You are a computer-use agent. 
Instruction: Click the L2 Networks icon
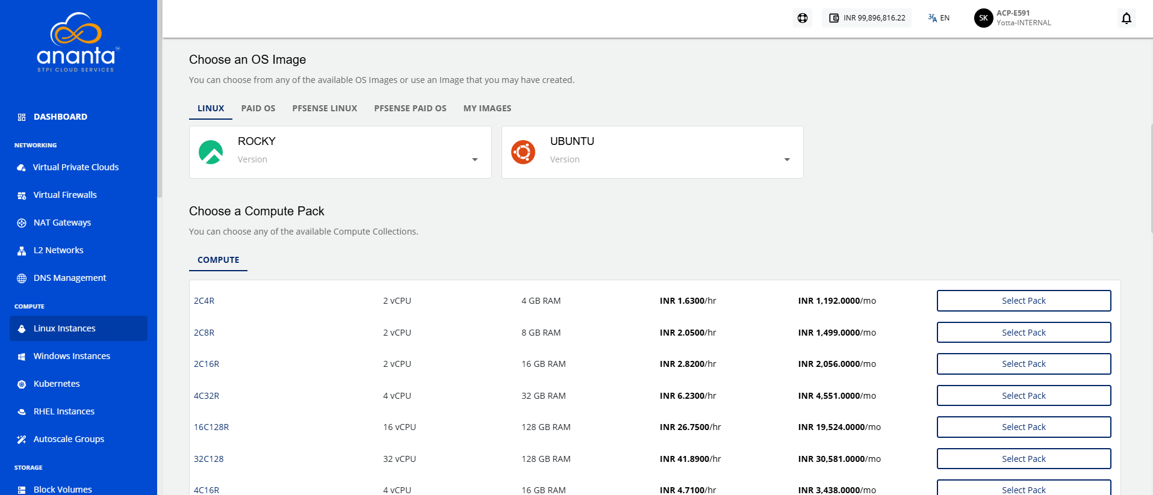(x=22, y=251)
